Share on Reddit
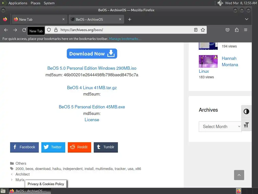 tap(79, 147)
